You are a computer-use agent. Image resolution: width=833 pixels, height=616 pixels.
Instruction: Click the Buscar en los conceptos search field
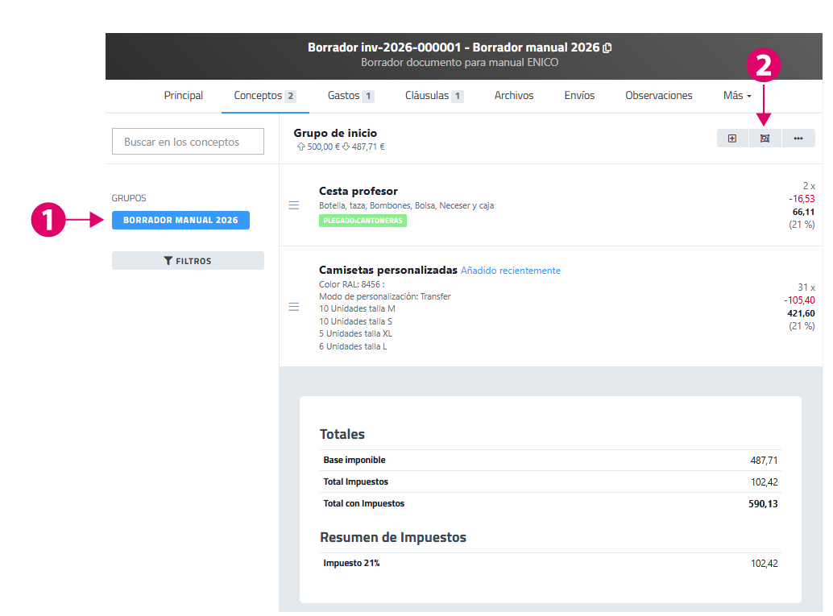[188, 142]
